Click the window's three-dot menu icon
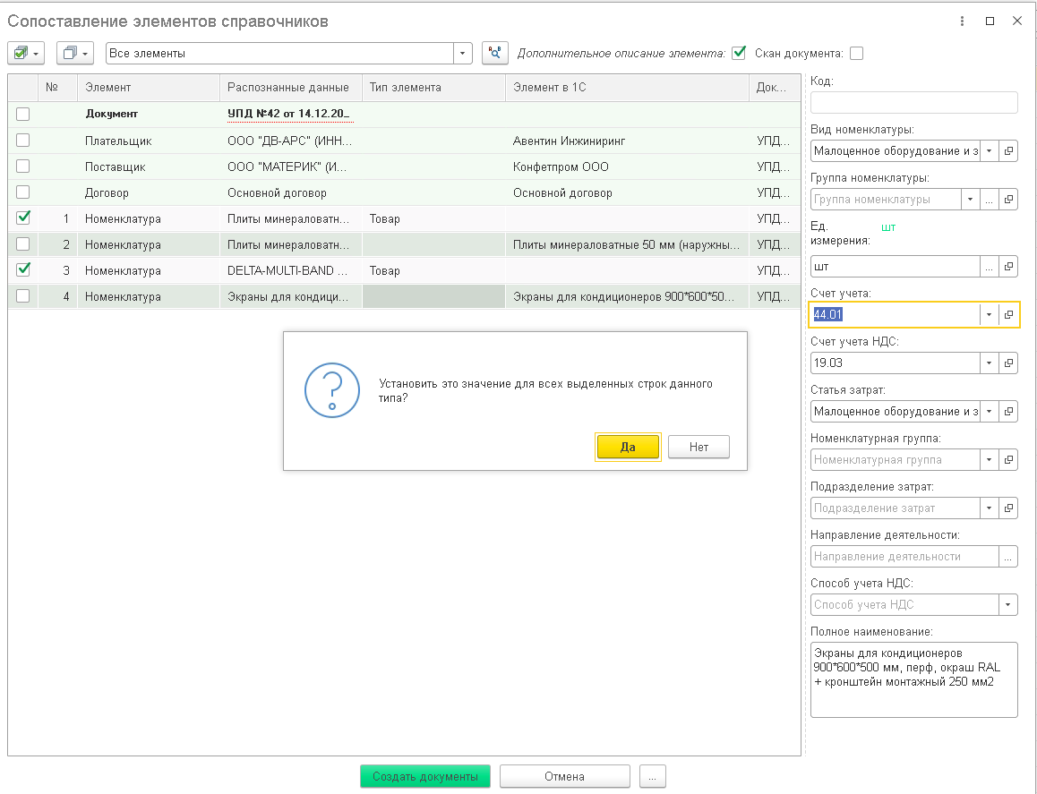This screenshot has width=1037, height=794. click(x=962, y=21)
